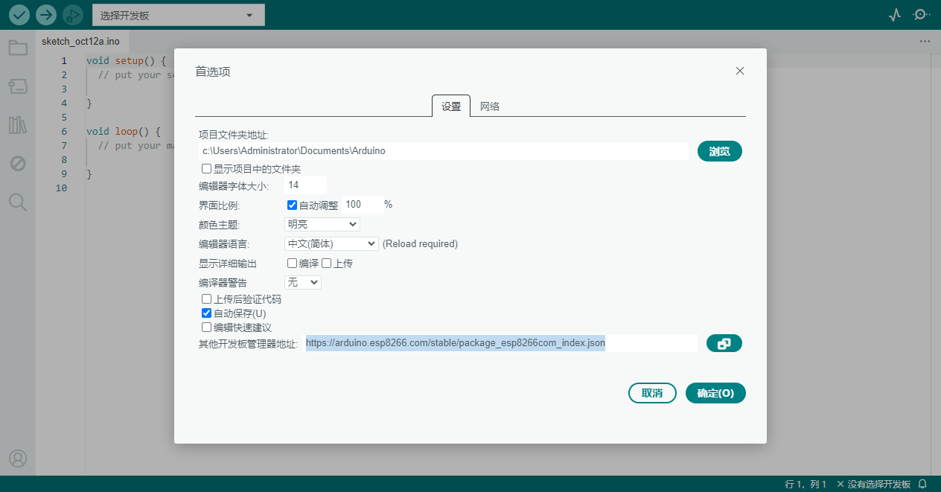
Task: Check the 编译 verbose output checkbox
Action: click(292, 263)
